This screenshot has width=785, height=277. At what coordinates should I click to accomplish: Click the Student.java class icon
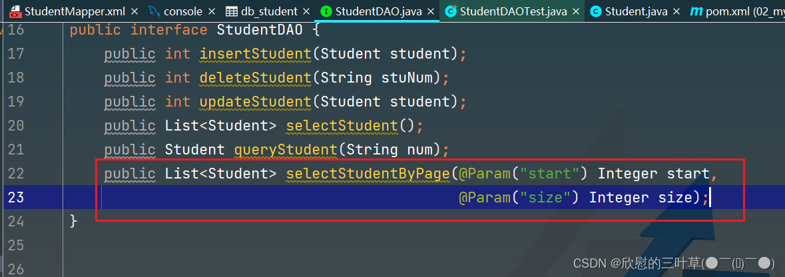tap(596, 11)
